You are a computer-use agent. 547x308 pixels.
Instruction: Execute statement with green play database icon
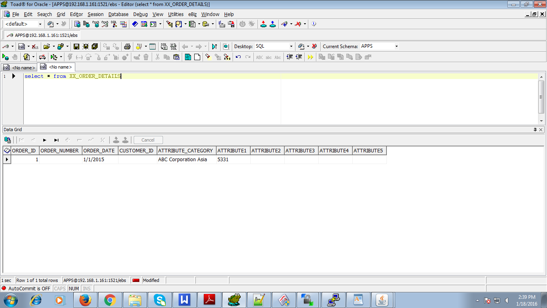pos(6,57)
